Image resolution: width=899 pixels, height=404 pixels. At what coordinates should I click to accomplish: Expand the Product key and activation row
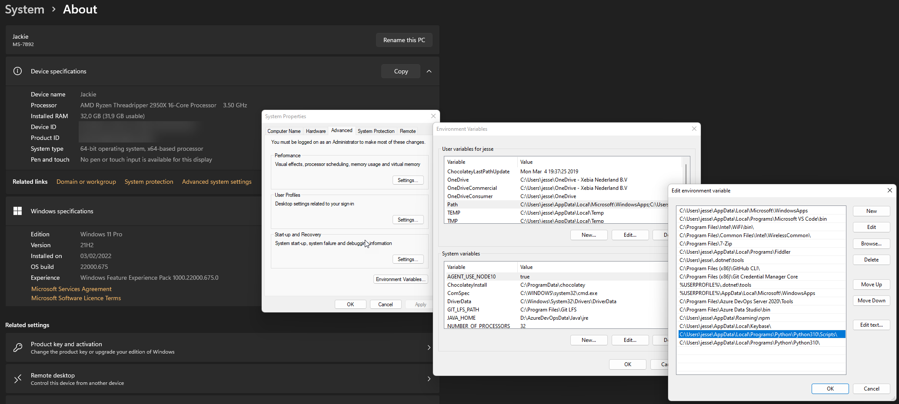point(429,347)
